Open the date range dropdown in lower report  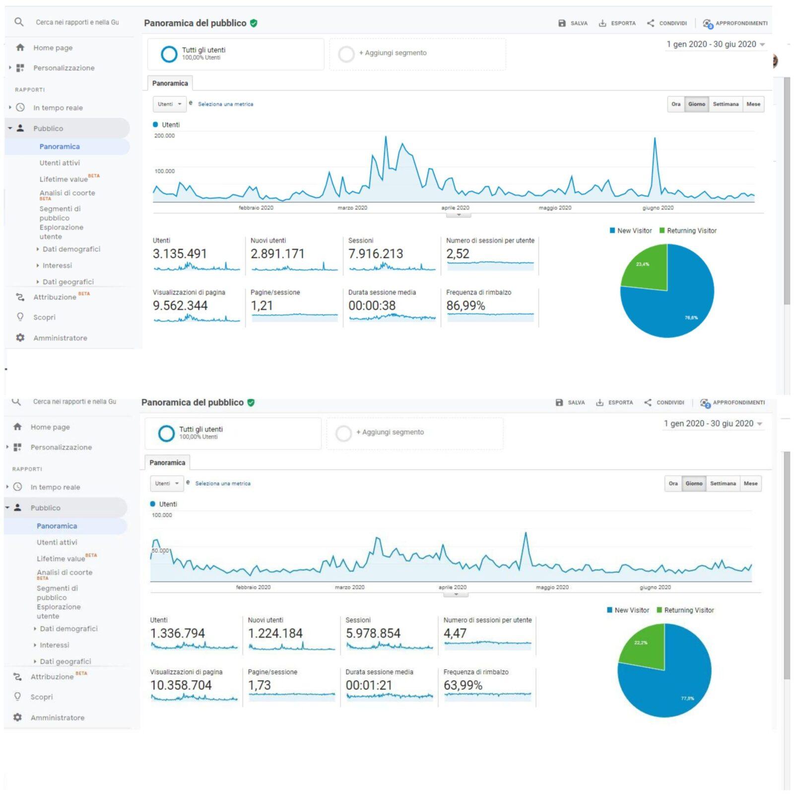(x=713, y=423)
